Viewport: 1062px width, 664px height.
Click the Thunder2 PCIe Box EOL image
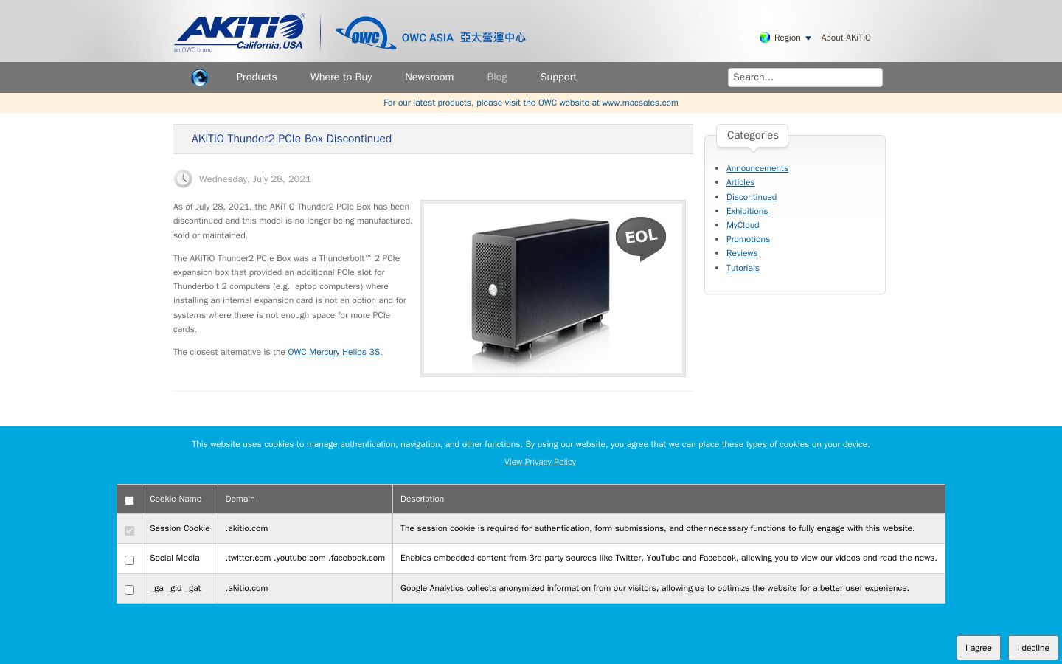pyautogui.click(x=553, y=288)
